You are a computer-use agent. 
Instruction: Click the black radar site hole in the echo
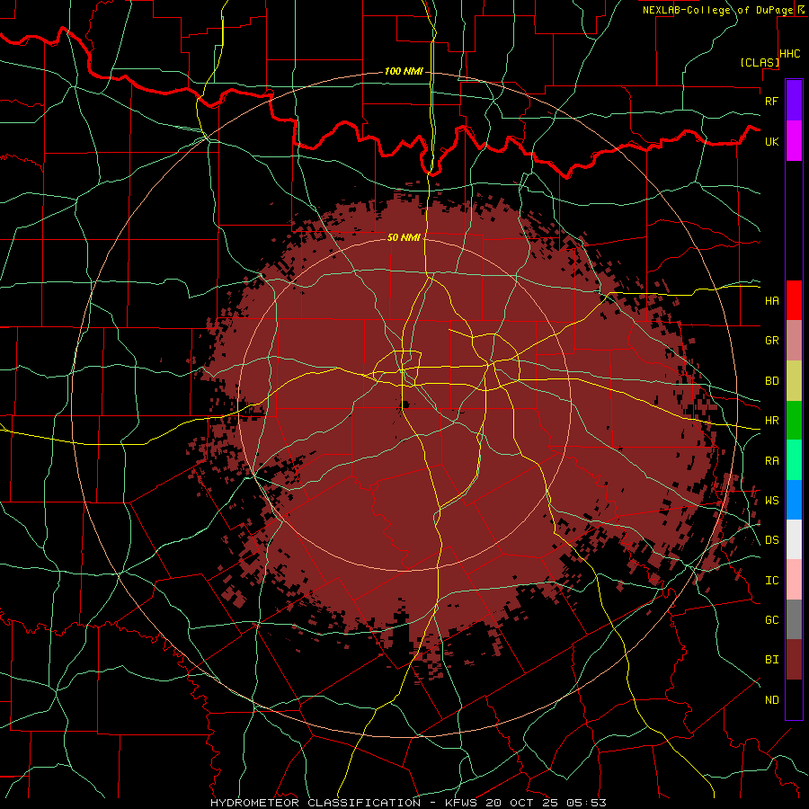click(405, 404)
